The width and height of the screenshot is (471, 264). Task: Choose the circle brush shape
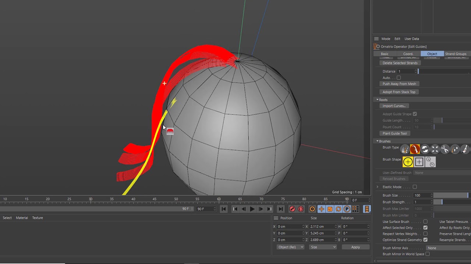coord(408,162)
